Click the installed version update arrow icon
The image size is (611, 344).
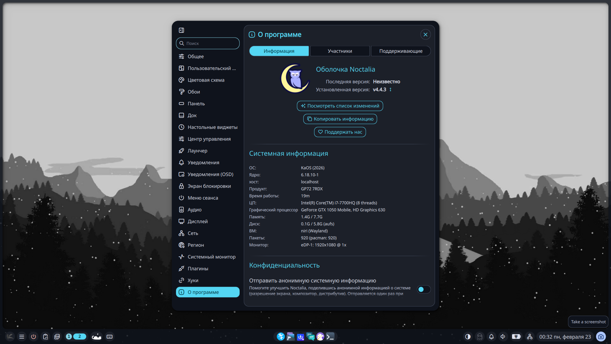pos(390,90)
